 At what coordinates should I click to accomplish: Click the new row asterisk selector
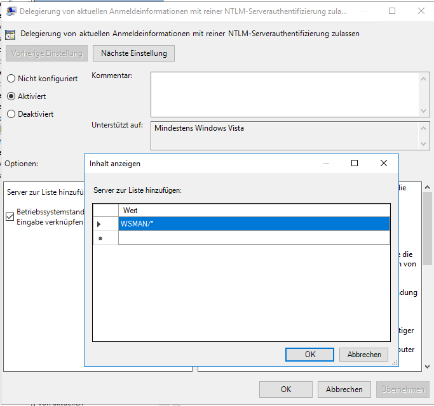pyautogui.click(x=105, y=238)
